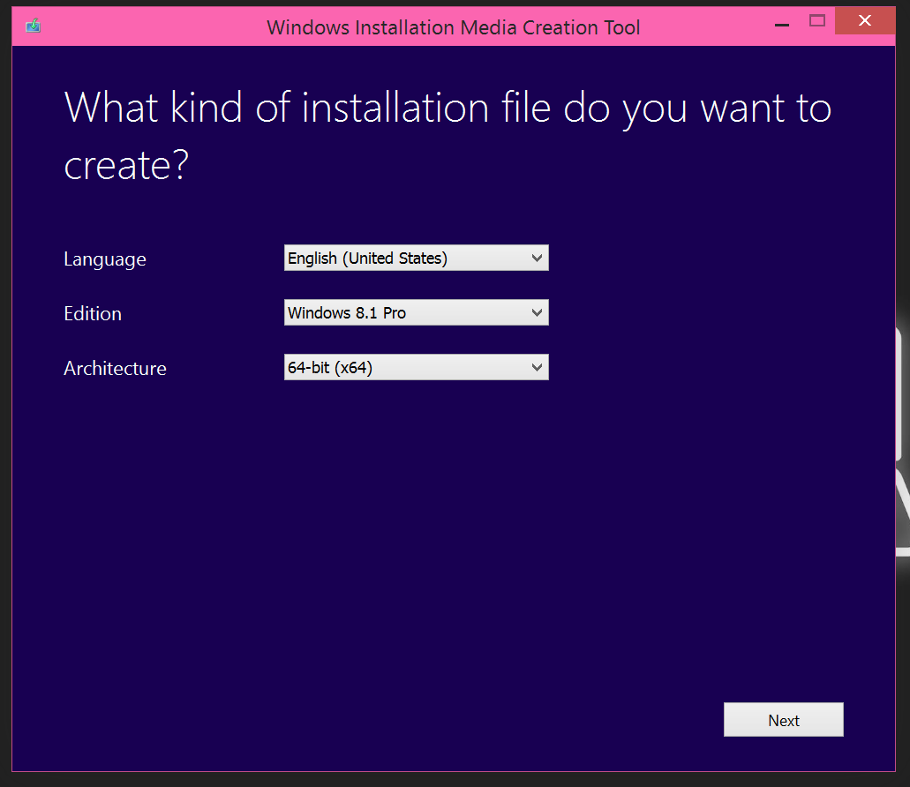Click the Media Creation Tool title bar icon
Screen dimensions: 910x787
click(34, 26)
